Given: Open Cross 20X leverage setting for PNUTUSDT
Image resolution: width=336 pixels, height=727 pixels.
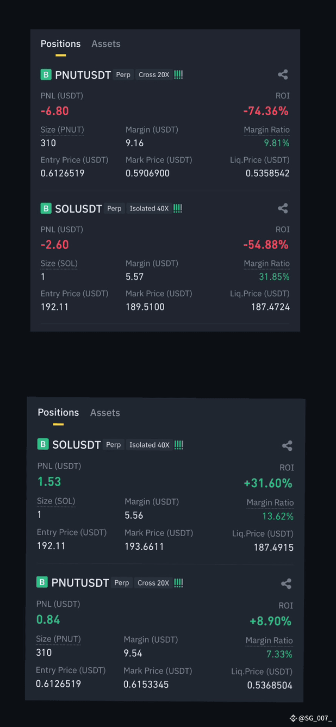Looking at the screenshot, I should click(x=153, y=74).
